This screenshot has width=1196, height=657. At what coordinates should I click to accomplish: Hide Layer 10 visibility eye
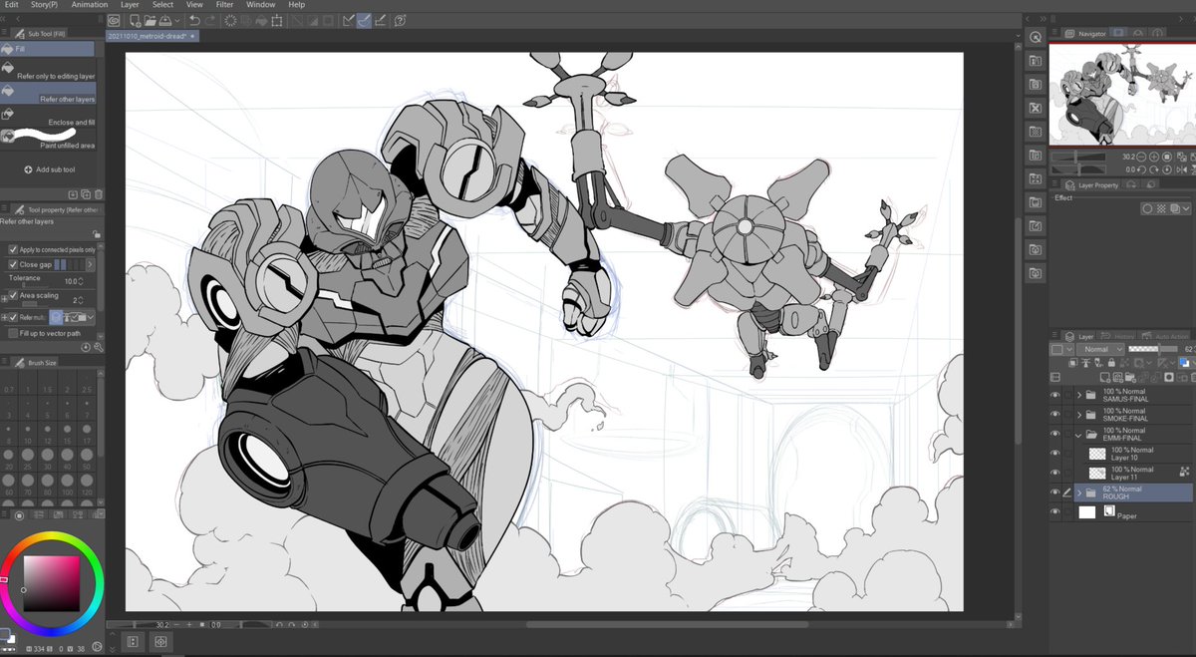coord(1055,454)
